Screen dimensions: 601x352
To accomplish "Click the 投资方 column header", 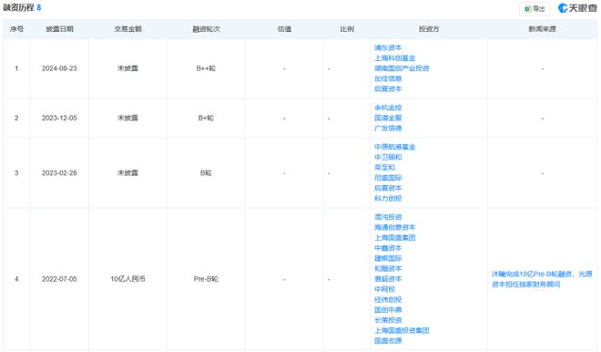I will (x=429, y=29).
